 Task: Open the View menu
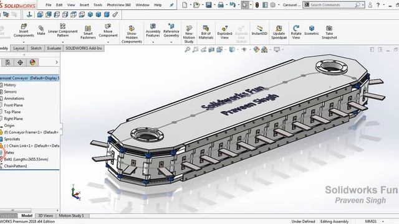coord(71,5)
